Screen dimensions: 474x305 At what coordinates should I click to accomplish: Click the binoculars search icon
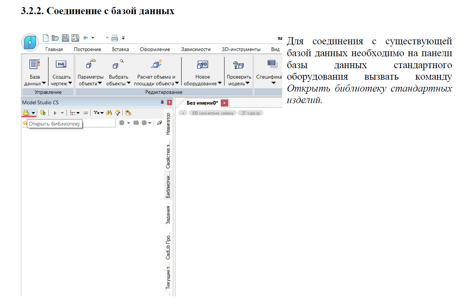(x=109, y=112)
